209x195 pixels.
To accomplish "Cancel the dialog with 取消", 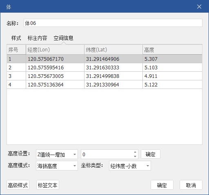I will [191, 185].
